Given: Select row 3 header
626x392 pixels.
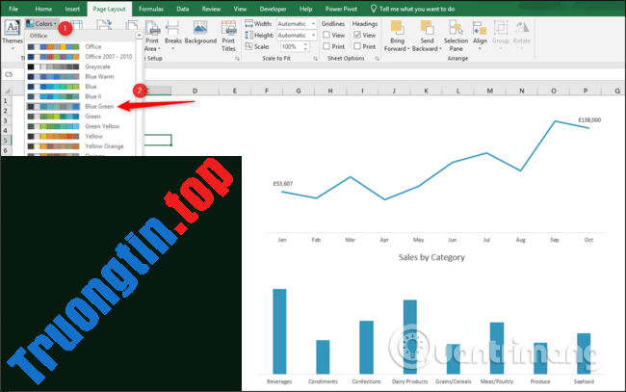Looking at the screenshot, I should coord(6,120).
